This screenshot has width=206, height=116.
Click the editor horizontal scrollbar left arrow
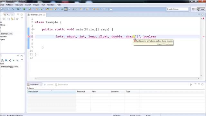click(36, 78)
